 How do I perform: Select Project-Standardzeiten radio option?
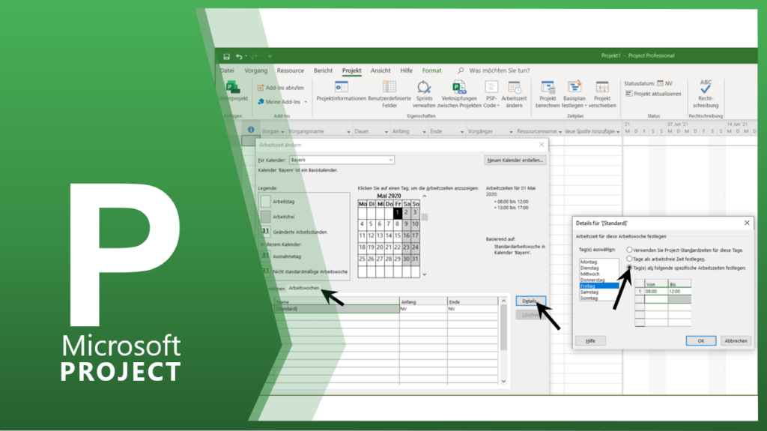pos(629,250)
